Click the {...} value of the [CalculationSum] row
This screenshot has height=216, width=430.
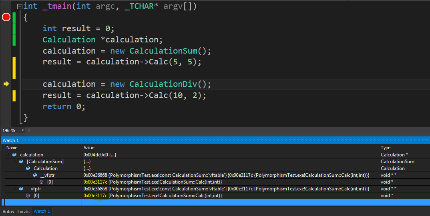[x=87, y=162]
